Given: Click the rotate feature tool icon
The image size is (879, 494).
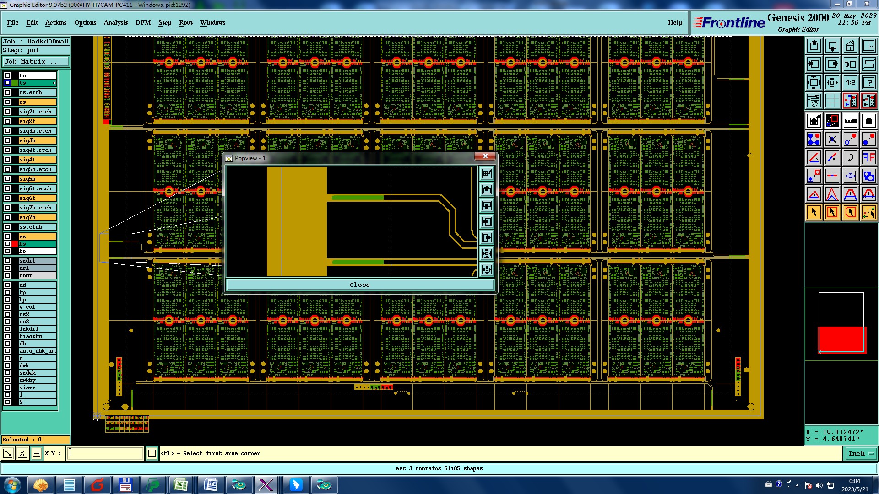Looking at the screenshot, I should pos(850,157).
